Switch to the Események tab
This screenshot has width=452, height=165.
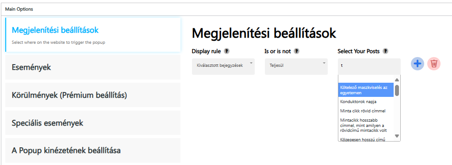[x=93, y=67]
